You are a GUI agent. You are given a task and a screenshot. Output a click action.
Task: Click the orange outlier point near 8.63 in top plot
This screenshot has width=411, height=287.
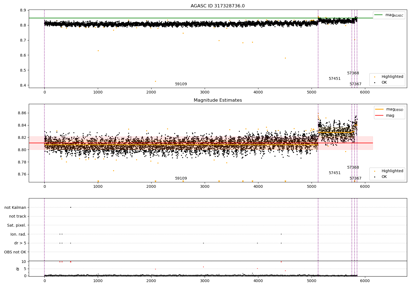[x=98, y=51]
